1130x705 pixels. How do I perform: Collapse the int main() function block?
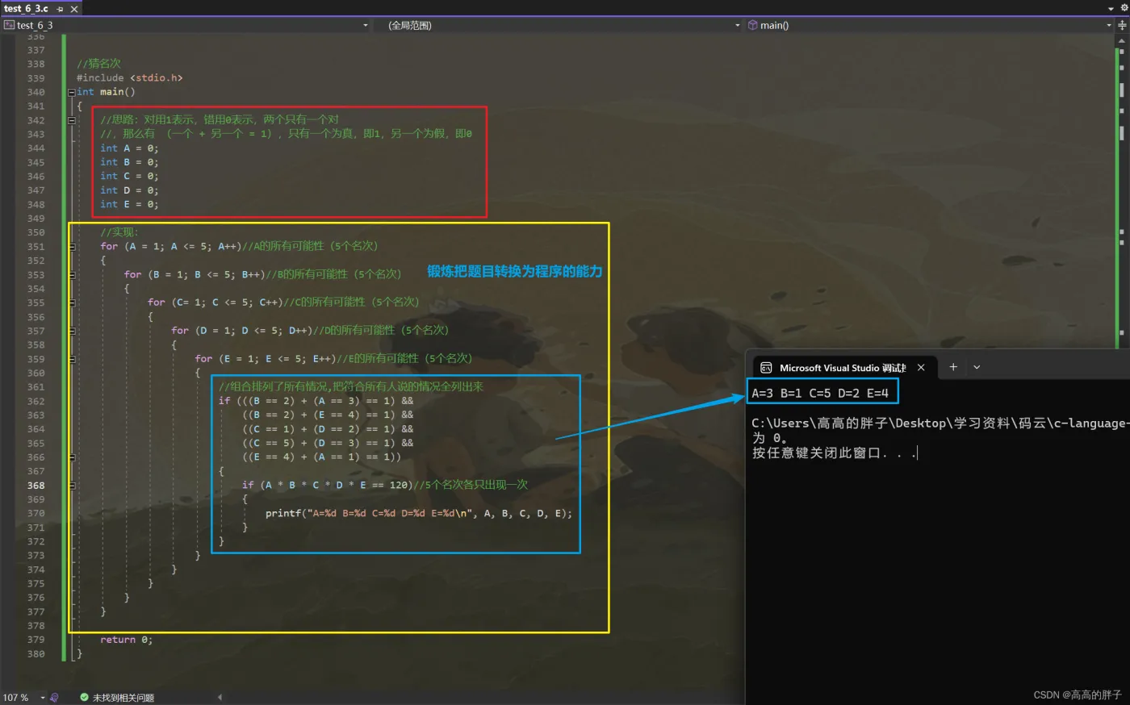tap(72, 92)
